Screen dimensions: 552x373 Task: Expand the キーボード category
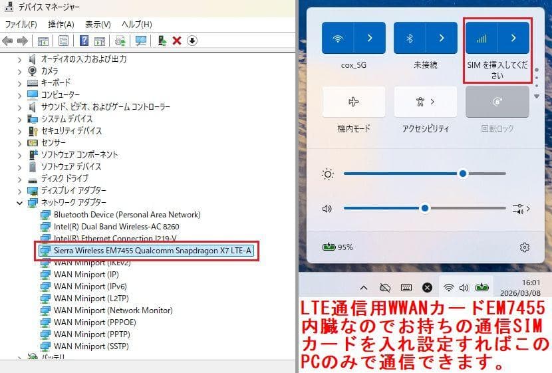click(20, 84)
